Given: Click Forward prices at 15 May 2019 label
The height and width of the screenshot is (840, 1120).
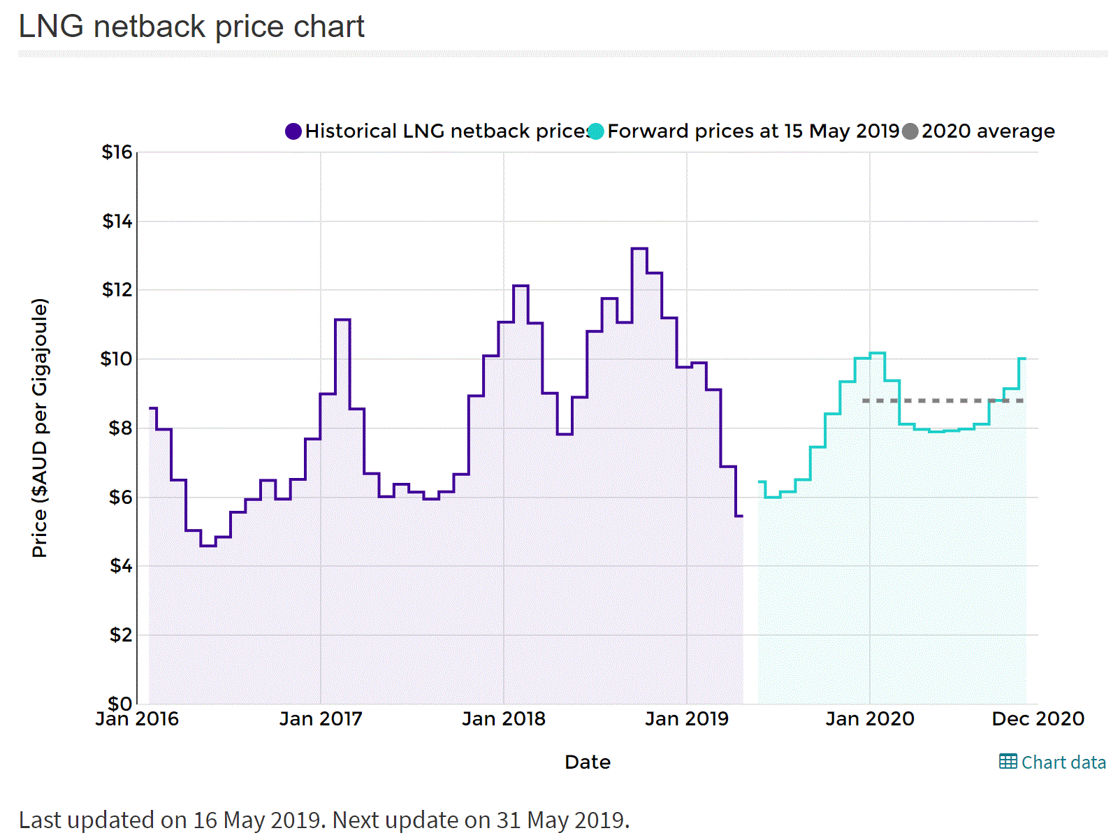Looking at the screenshot, I should pyautogui.click(x=753, y=131).
